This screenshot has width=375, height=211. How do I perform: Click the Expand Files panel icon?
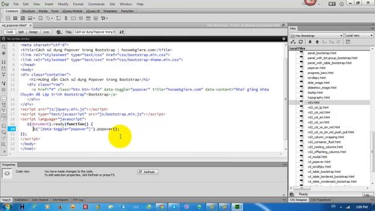348,42
